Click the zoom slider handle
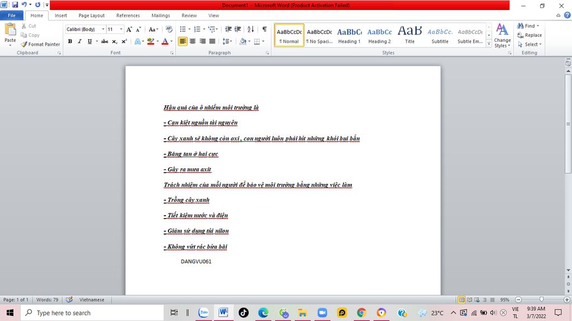Screen dimensions: 572x321 (x=541, y=299)
